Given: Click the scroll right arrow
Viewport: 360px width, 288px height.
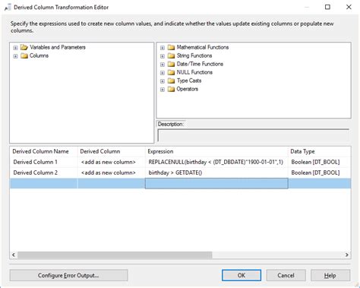Looking at the screenshot, I should click(x=347, y=255).
